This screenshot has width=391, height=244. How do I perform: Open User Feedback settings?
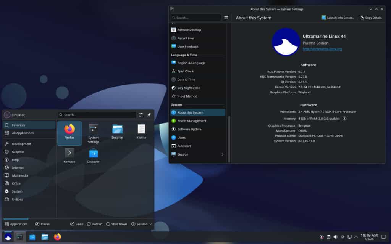click(198, 47)
